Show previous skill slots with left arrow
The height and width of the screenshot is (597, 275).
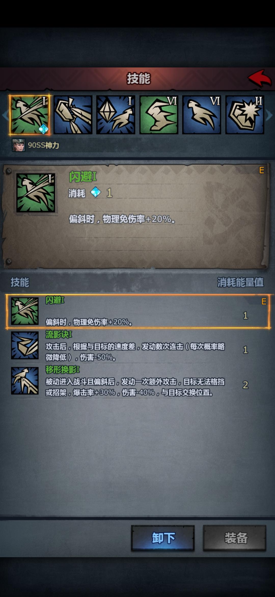pyautogui.click(x=5, y=115)
